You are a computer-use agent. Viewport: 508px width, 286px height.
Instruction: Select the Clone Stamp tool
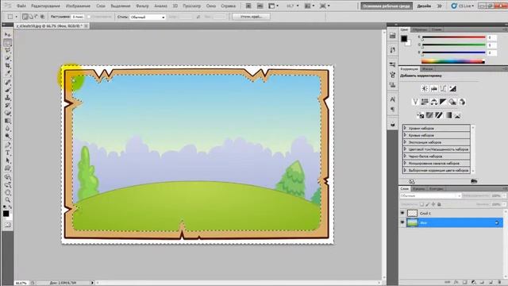tap(8, 98)
